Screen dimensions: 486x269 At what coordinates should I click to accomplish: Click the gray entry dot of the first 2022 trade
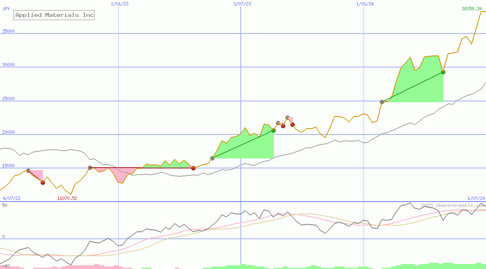point(28,171)
